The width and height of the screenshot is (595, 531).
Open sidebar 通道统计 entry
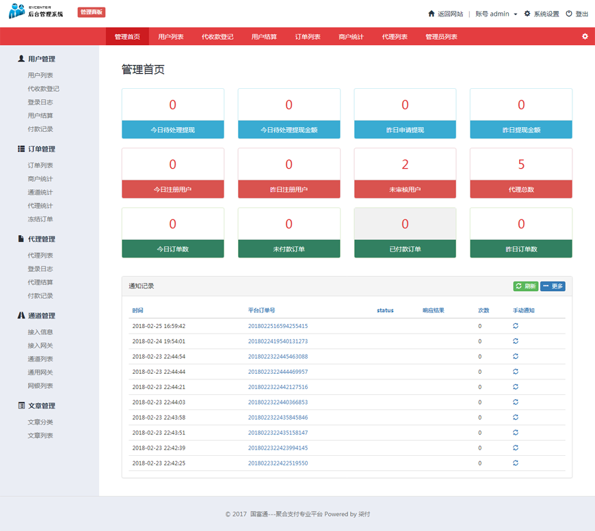click(x=40, y=192)
